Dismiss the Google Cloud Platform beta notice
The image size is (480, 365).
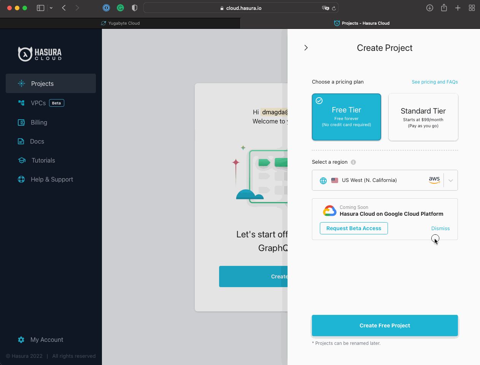point(440,228)
